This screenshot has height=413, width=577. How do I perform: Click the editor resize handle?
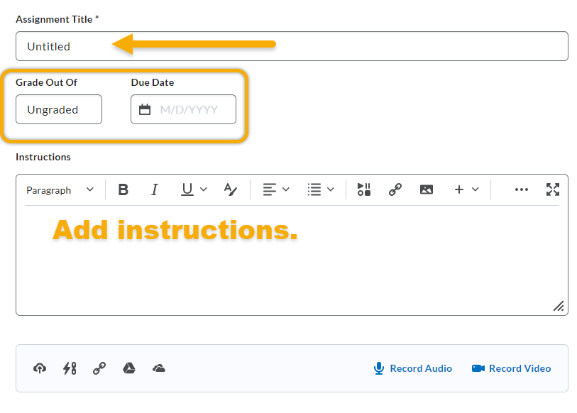559,306
